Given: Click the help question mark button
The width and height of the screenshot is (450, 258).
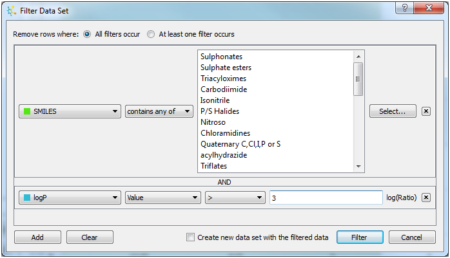Looking at the screenshot, I should click(404, 8).
